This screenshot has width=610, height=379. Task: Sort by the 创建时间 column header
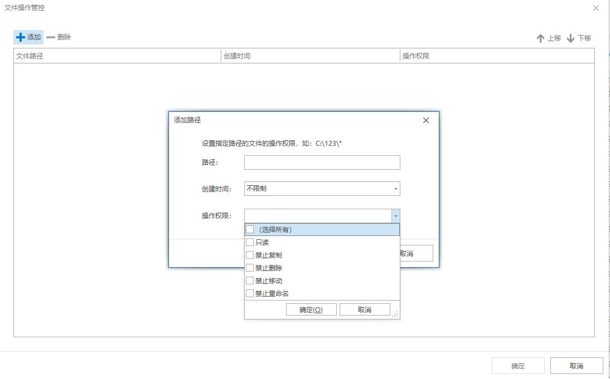pyautogui.click(x=311, y=56)
